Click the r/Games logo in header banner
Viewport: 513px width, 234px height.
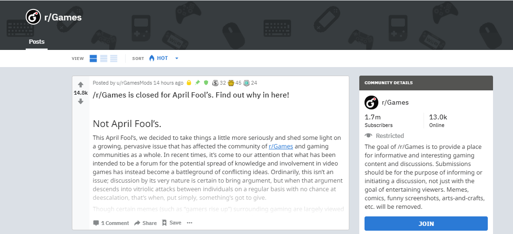coord(33,17)
